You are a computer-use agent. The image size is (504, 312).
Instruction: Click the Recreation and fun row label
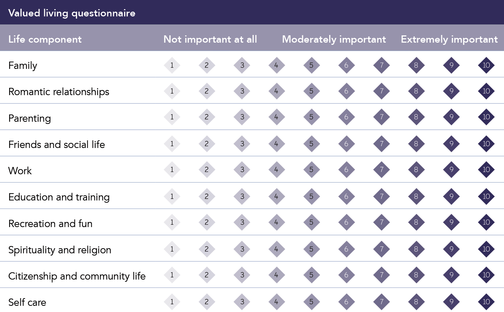point(50,223)
